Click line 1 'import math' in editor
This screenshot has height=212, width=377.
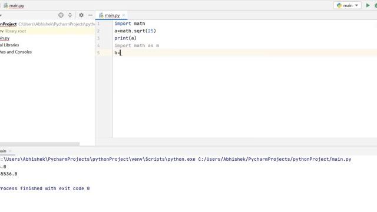click(x=130, y=24)
